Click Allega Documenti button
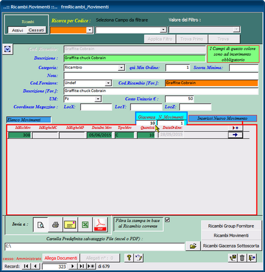The height and width of the screenshot is (272, 265). click(61, 258)
